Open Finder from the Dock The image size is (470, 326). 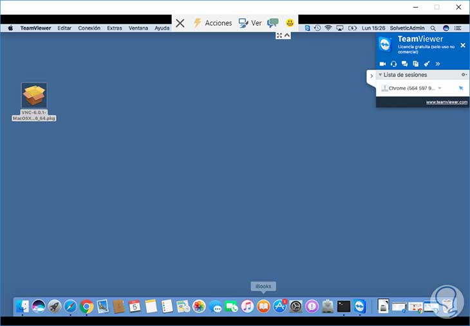tap(23, 306)
